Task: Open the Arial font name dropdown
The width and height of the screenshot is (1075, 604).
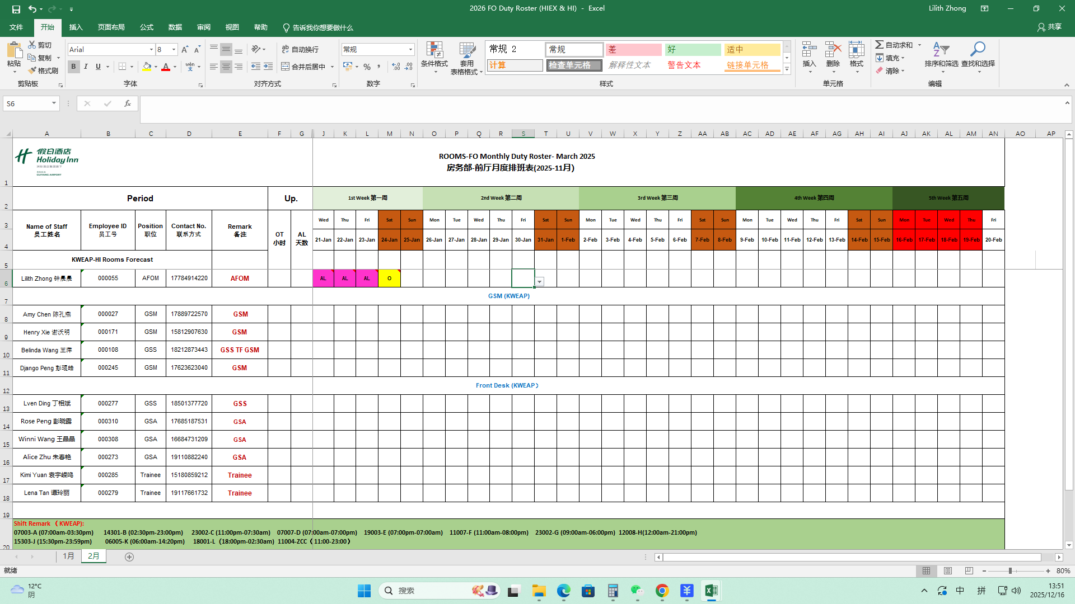Action: click(x=151, y=49)
